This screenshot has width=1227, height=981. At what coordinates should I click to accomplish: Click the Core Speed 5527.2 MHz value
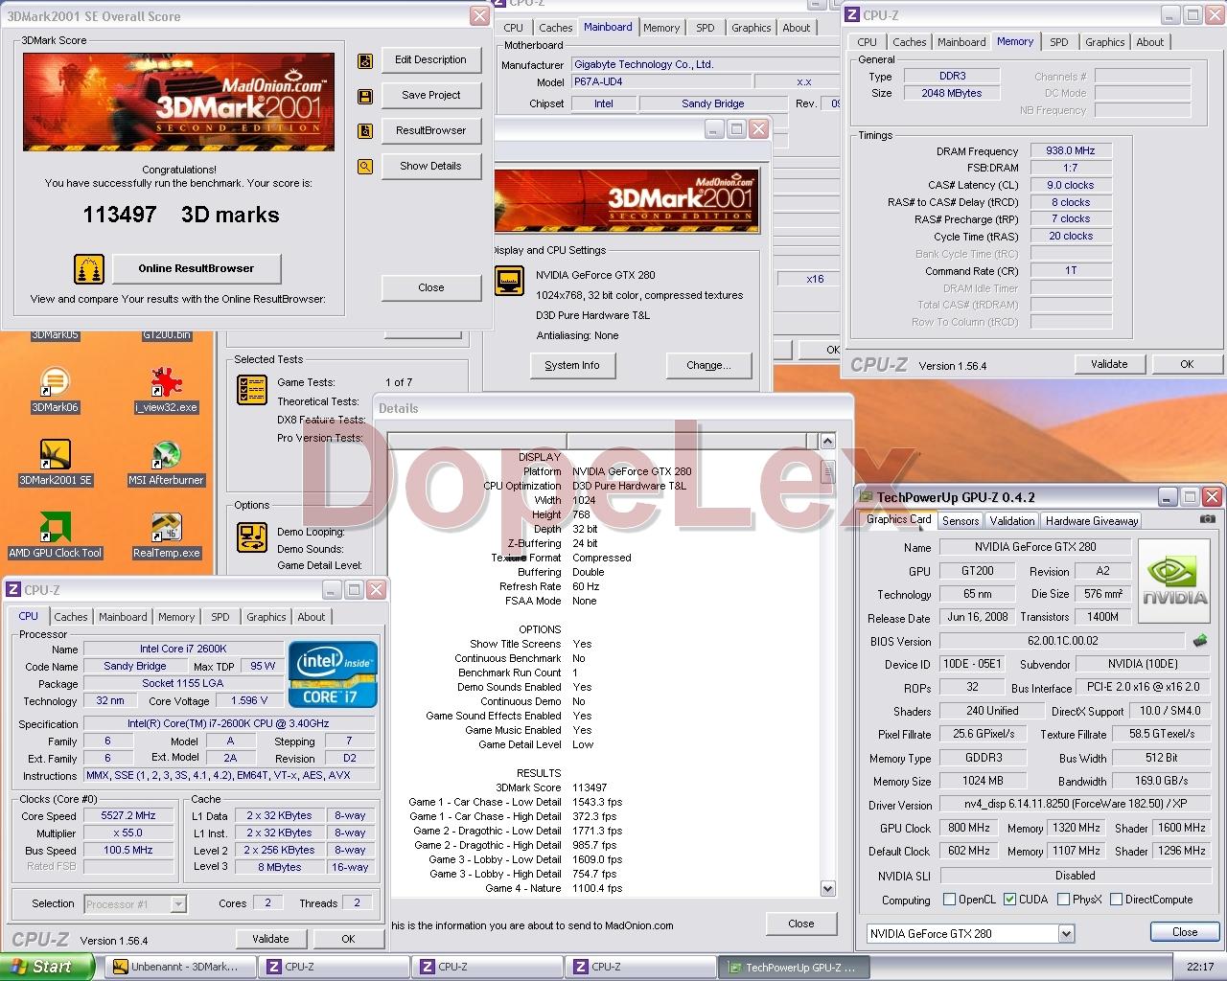128,816
